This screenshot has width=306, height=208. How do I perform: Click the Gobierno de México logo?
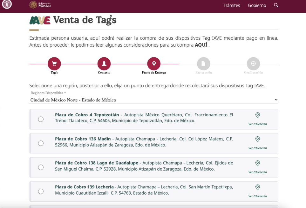40,5
